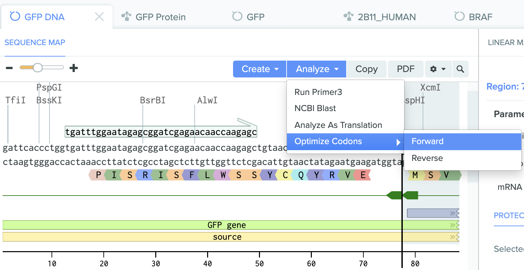Click the circular icon on the BRAF tab
The image size is (524, 270).
pos(459,16)
